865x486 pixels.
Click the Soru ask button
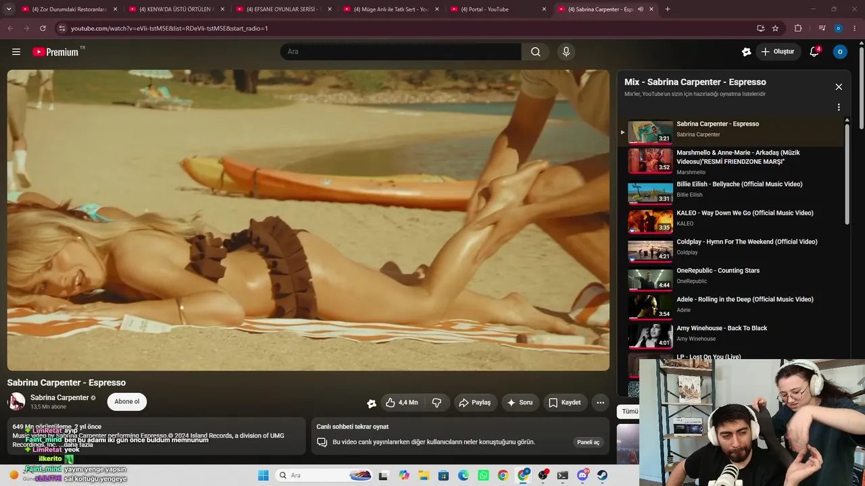[520, 402]
